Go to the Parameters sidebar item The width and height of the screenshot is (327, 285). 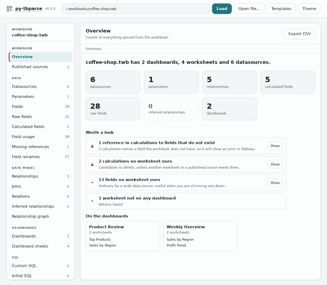pos(41,97)
